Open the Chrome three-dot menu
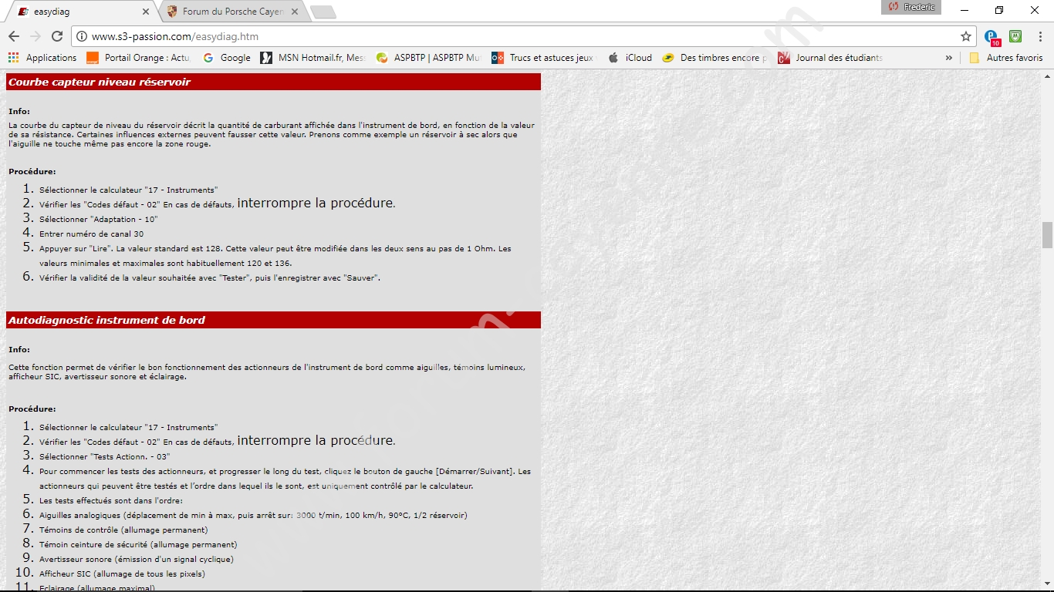Image resolution: width=1054 pixels, height=592 pixels. [1040, 36]
